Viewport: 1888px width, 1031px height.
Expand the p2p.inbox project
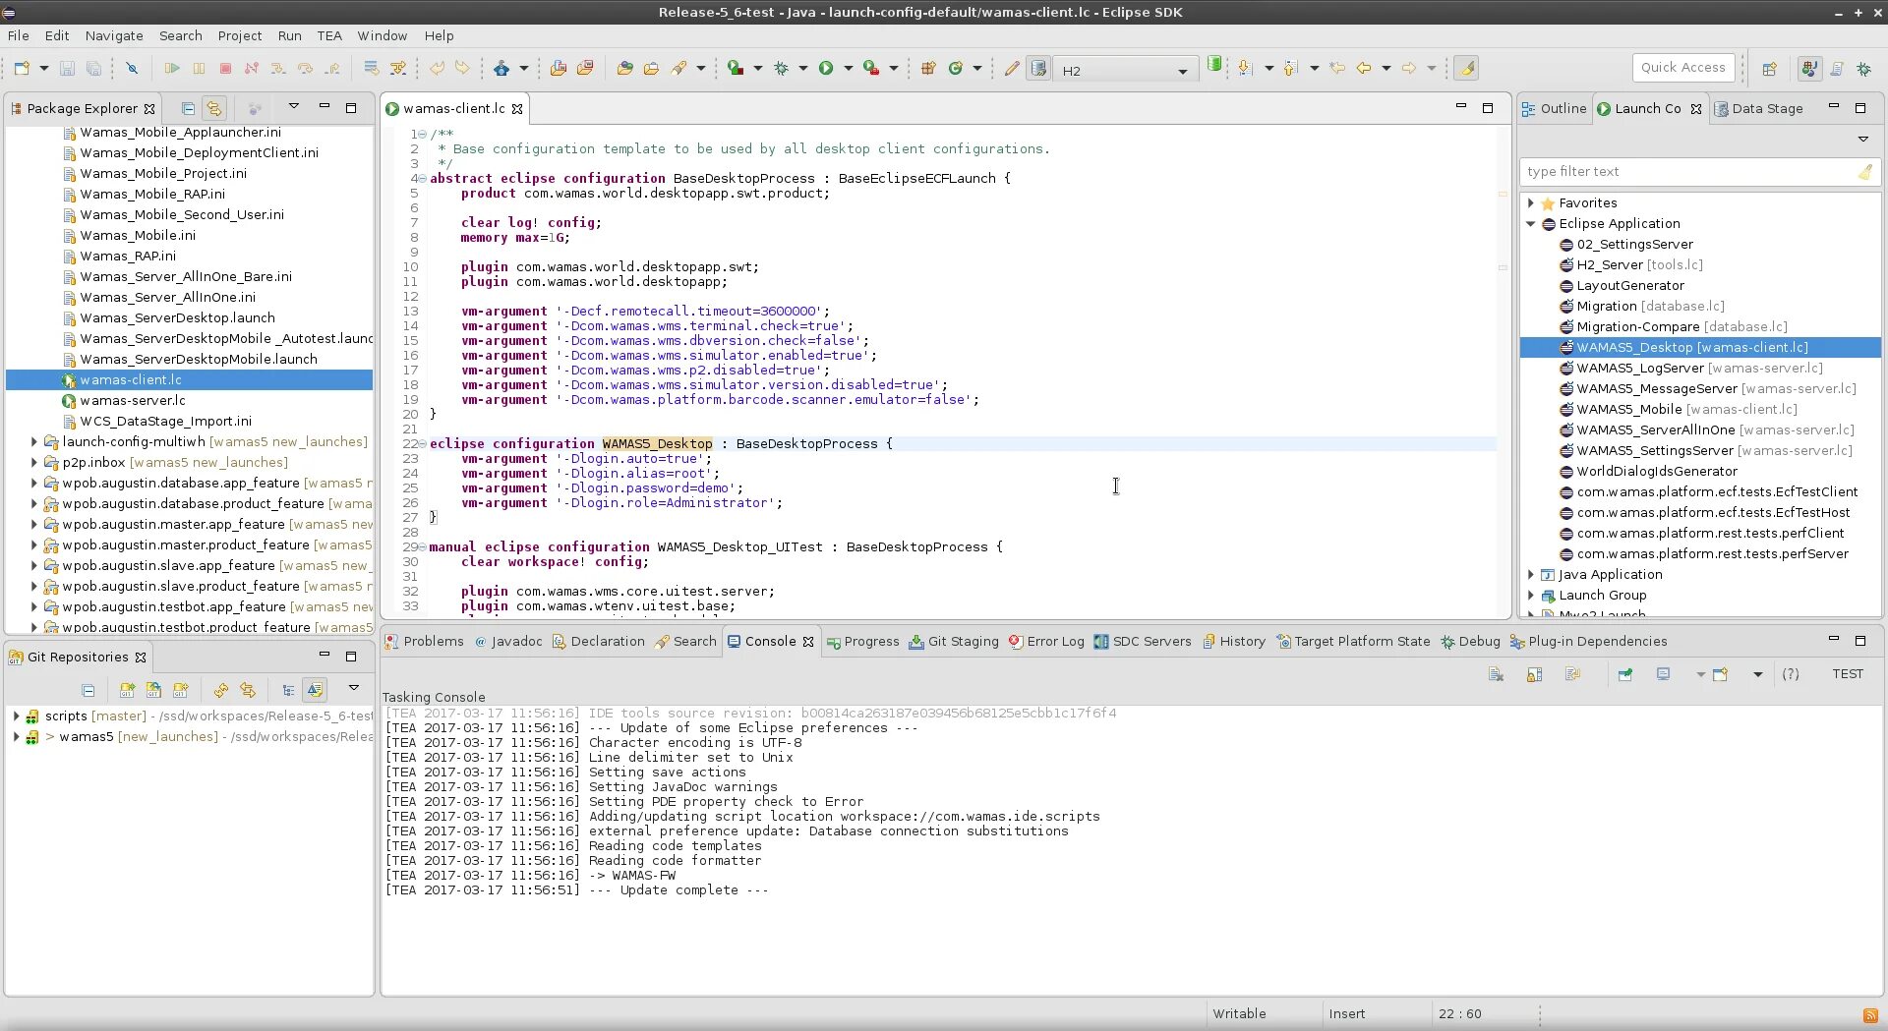[x=34, y=463]
